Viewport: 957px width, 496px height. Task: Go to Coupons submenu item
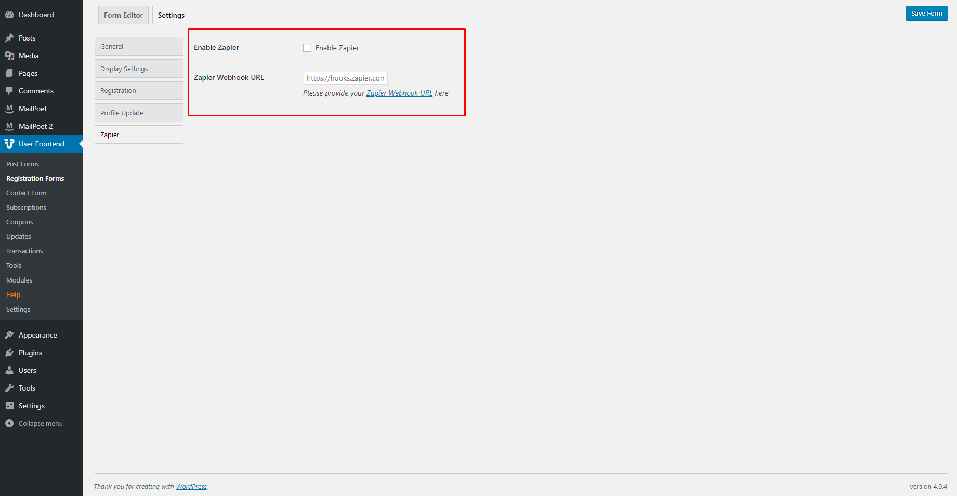point(19,222)
